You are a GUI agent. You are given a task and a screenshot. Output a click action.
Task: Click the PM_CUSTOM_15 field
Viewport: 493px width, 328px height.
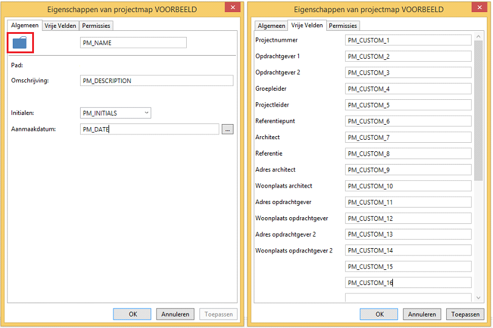click(x=408, y=266)
